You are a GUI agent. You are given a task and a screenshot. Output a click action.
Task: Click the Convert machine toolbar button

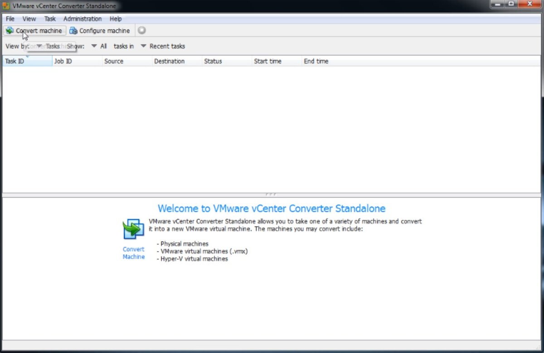[x=34, y=31]
